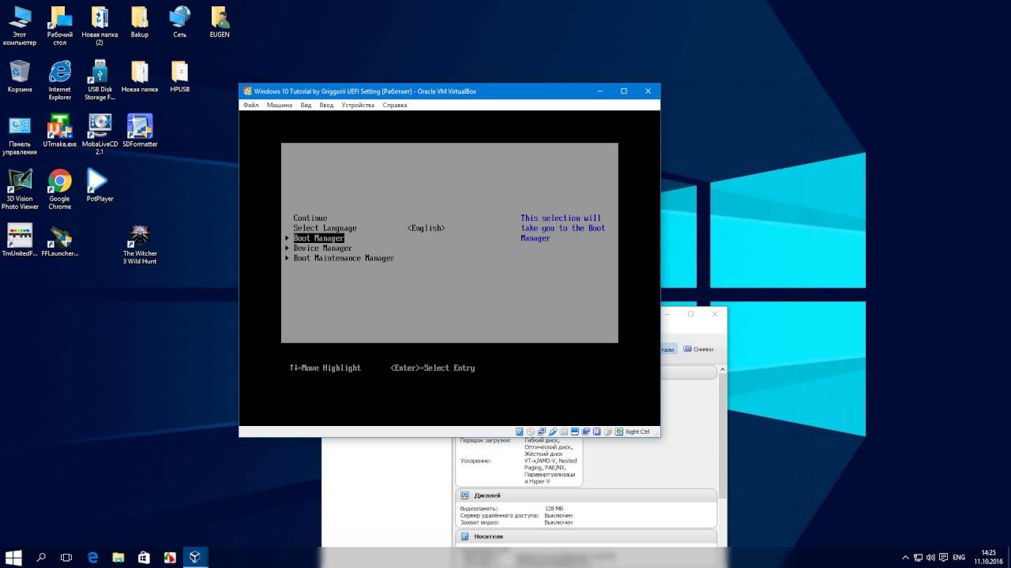Select the EUGEN user folder icon

[x=220, y=23]
